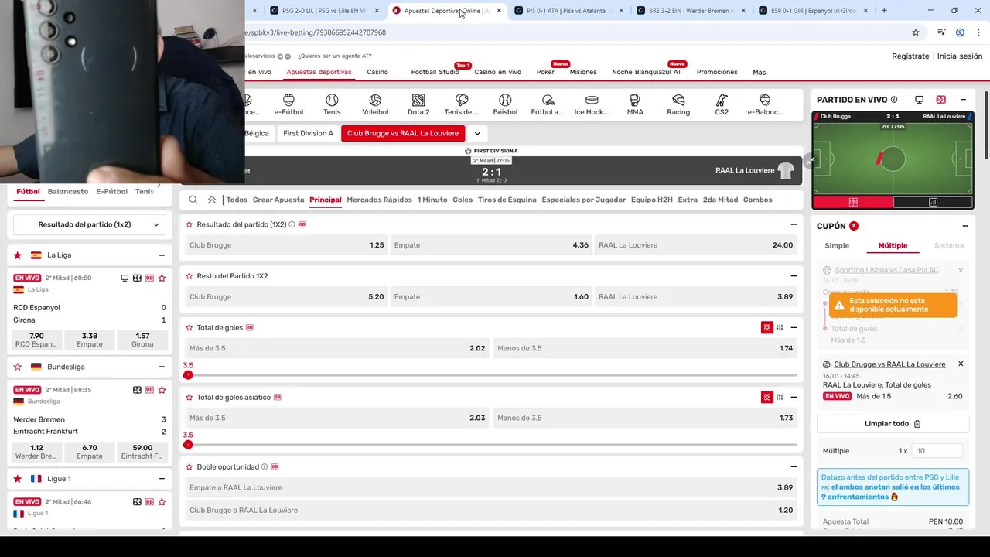
Task: Select grid view icon in Total de goles asiático
Action: point(767,398)
